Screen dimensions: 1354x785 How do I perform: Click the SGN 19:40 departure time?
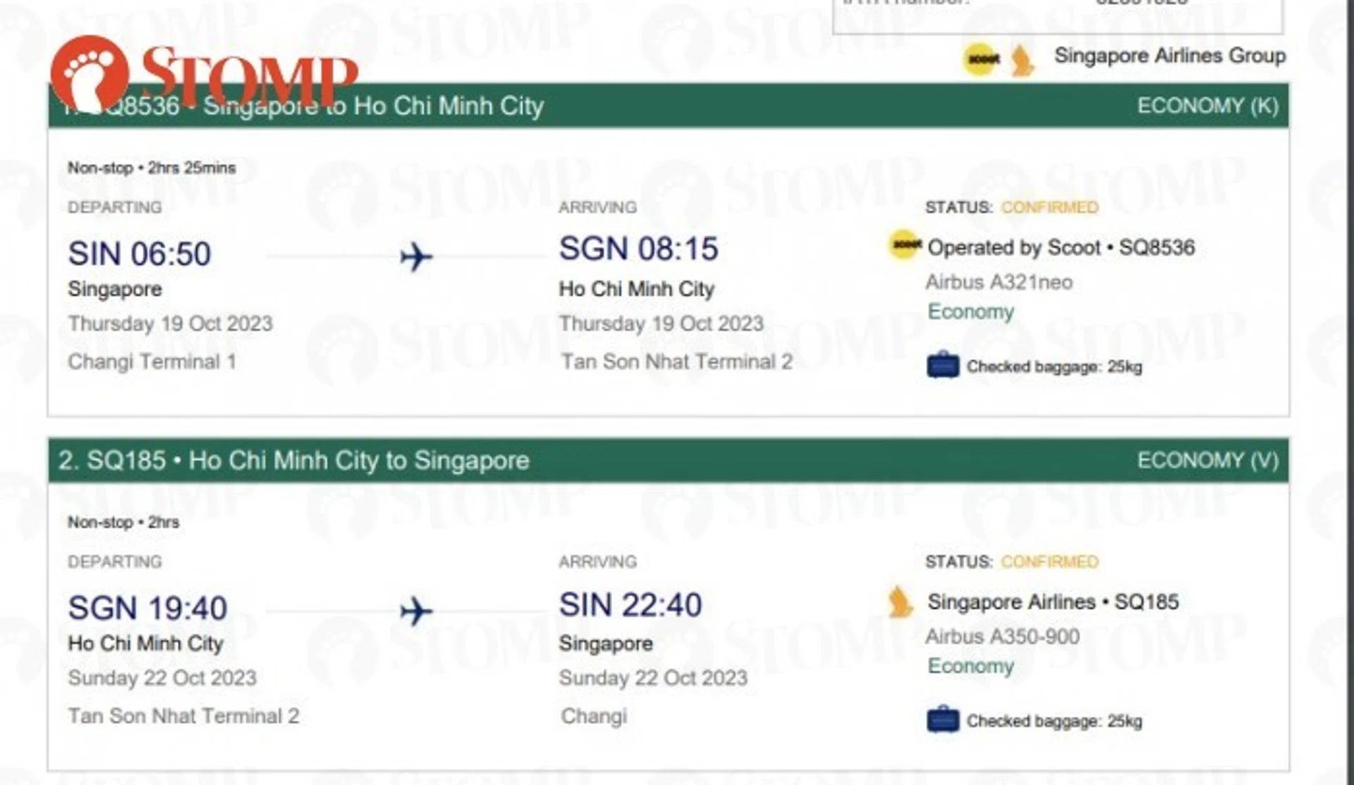tap(147, 608)
